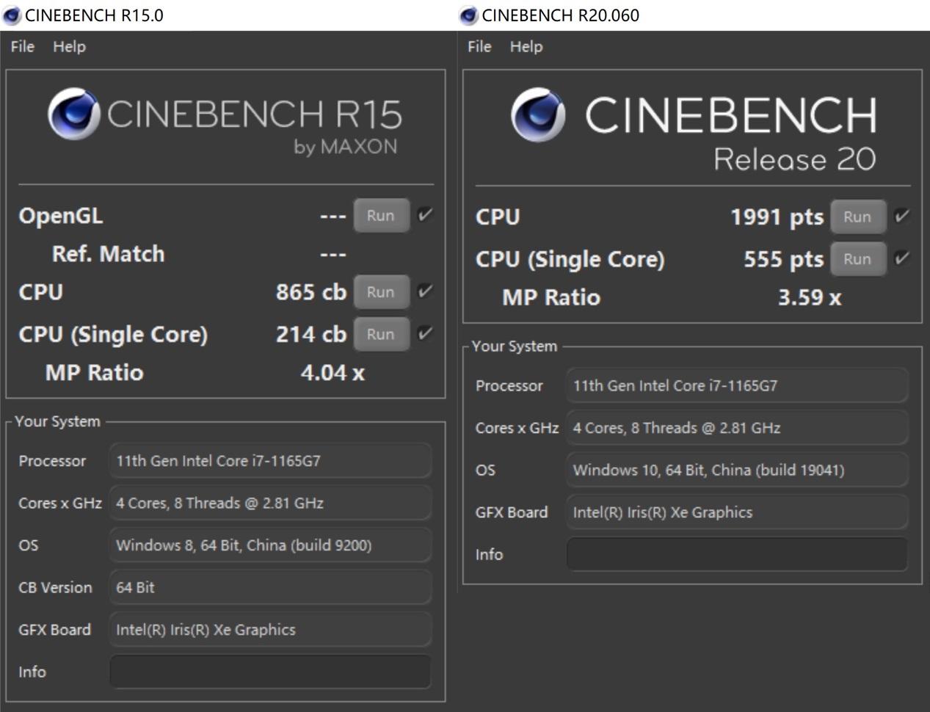Toggle the CPU checkbox in R20
The height and width of the screenshot is (712, 930).
902,217
